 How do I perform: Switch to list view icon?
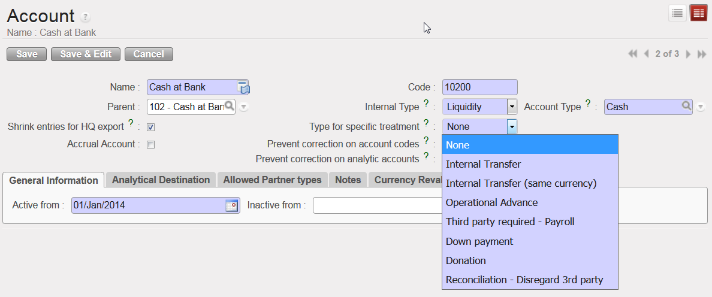[677, 13]
